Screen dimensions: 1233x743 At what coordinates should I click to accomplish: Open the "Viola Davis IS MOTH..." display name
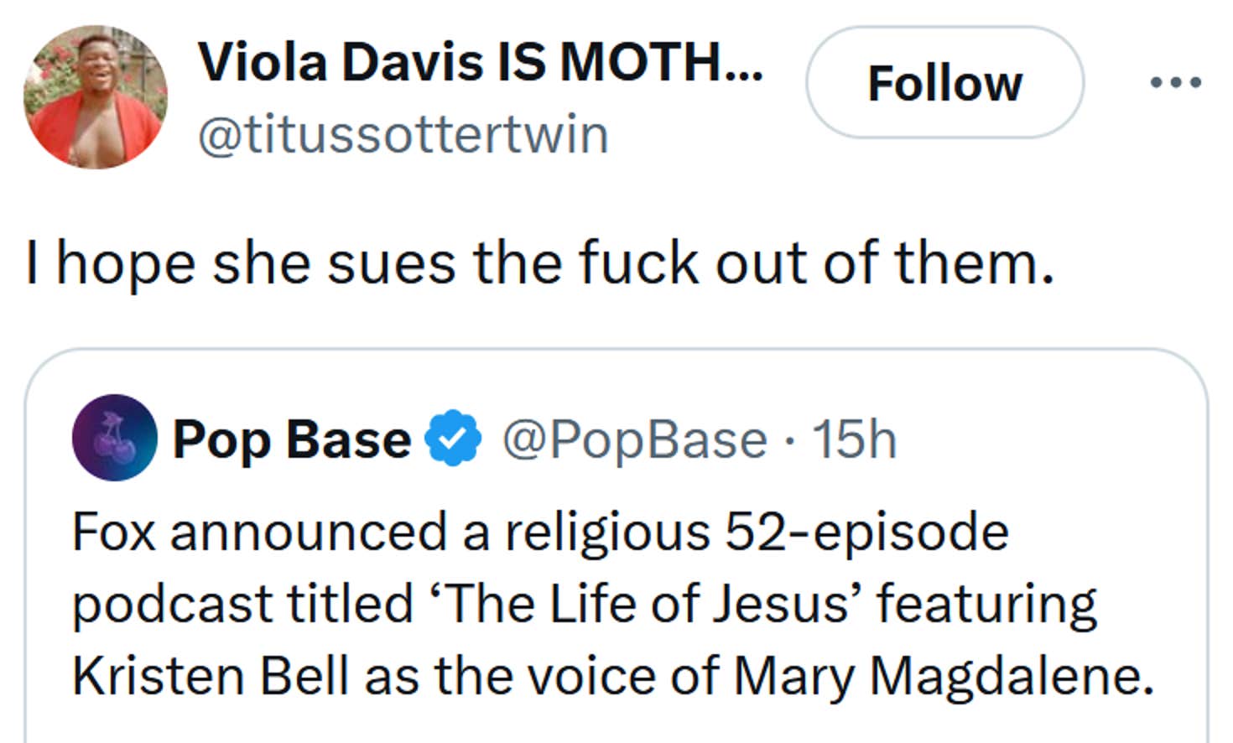pos(480,63)
